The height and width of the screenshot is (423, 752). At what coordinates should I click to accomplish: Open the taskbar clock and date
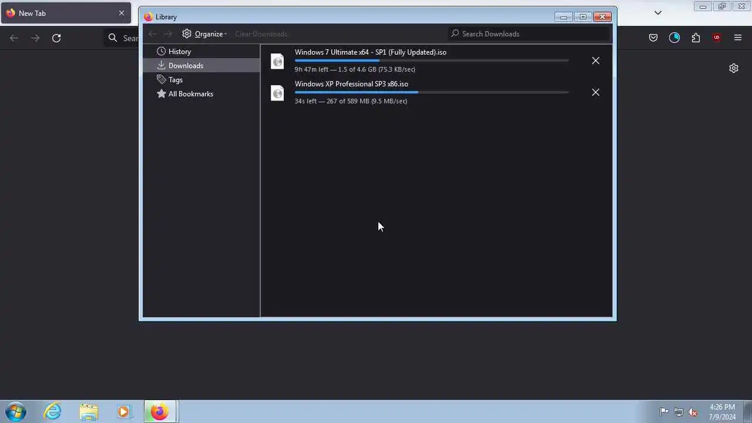723,412
